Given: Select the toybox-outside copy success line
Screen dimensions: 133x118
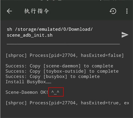Looking at the screenshot, I should click(62, 71).
